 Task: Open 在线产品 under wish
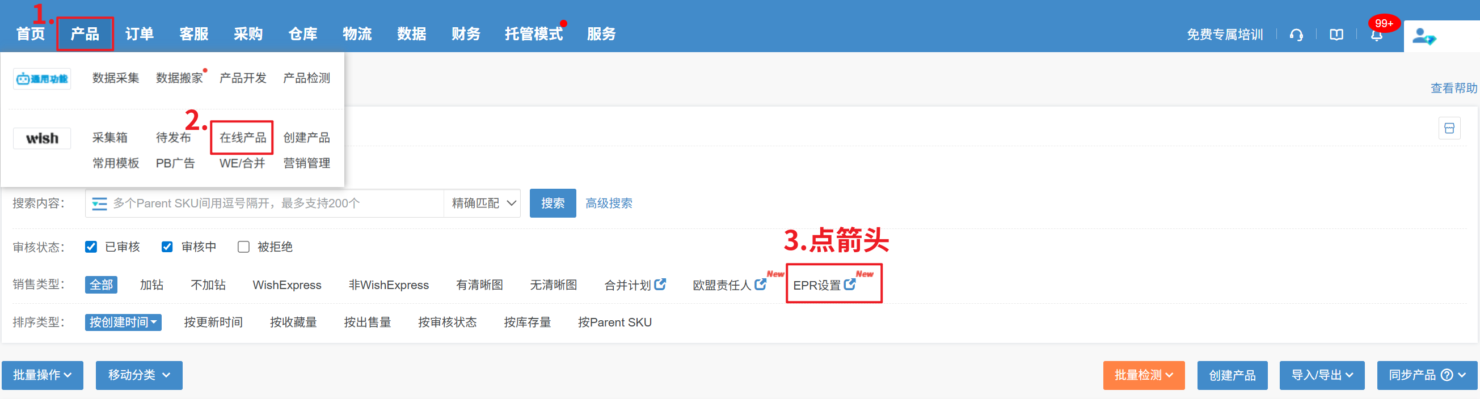(242, 138)
